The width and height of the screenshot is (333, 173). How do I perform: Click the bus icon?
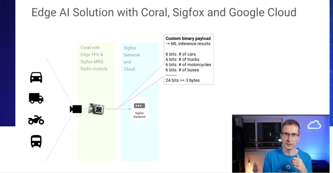point(36,141)
